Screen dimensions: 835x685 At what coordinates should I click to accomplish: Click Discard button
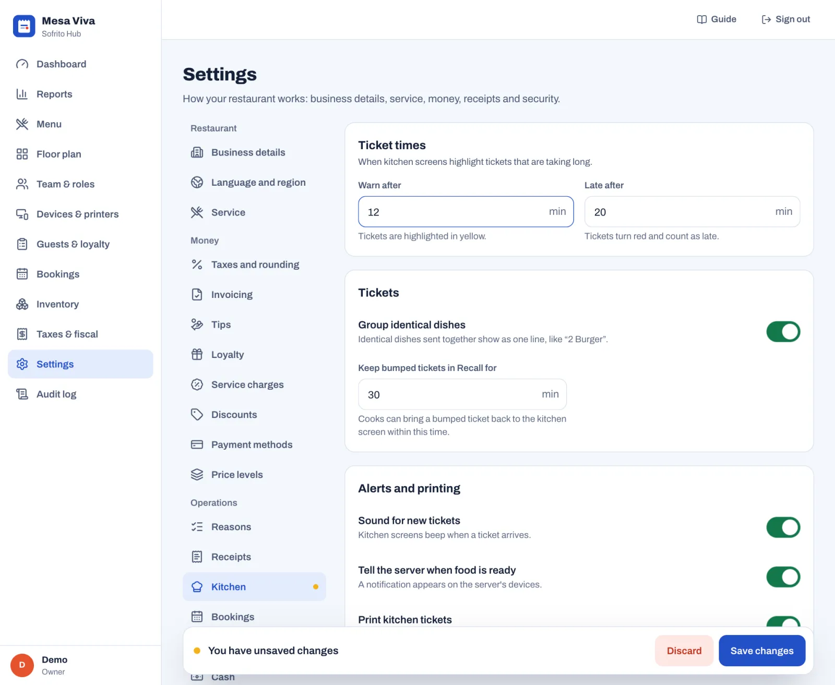coord(684,651)
